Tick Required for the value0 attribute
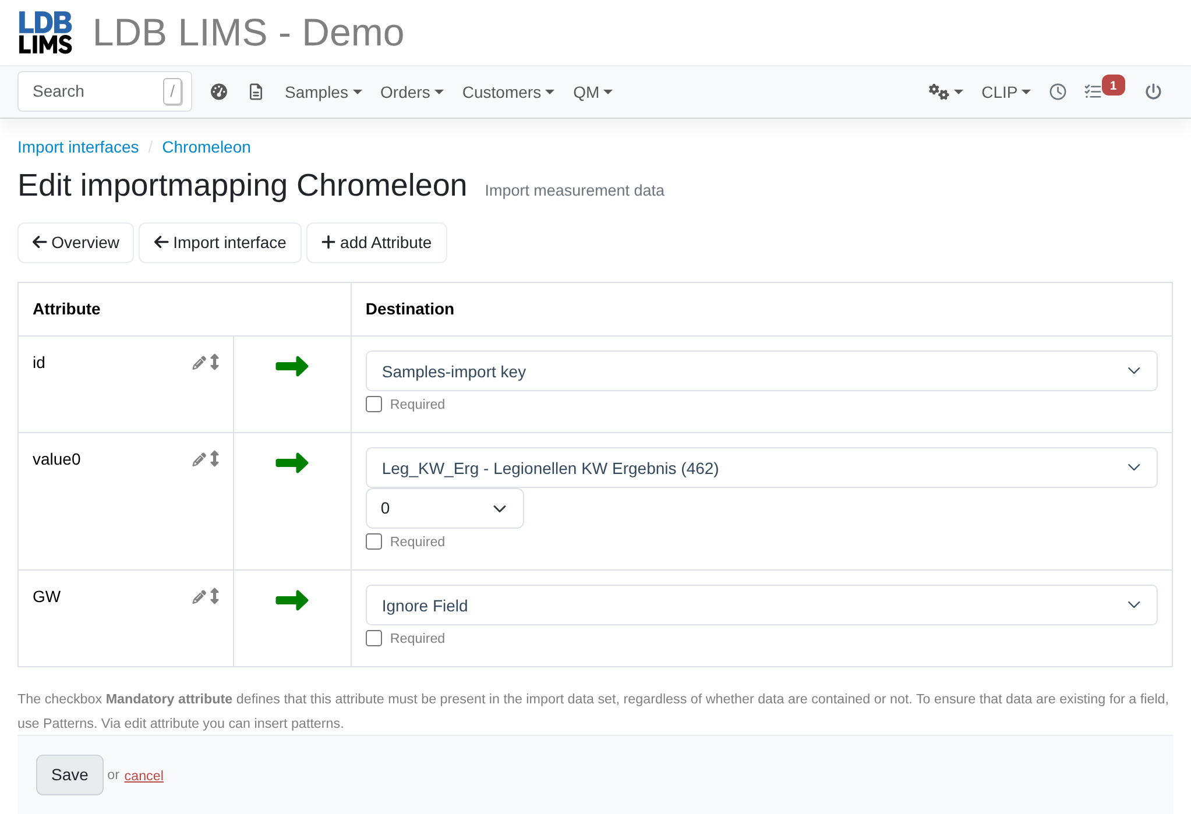Viewport: 1191px width, 814px height. 374,542
